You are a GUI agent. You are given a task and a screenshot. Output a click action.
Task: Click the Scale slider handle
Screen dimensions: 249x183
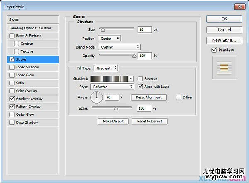116,108
